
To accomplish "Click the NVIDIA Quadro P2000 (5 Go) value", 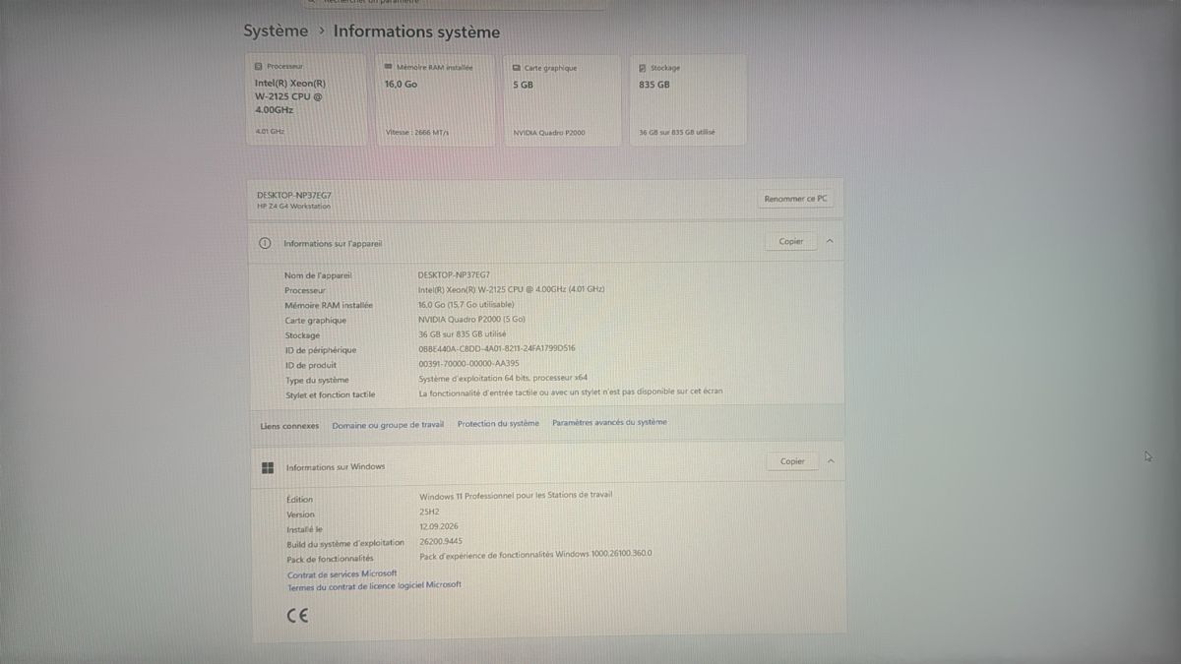I will coord(471,319).
